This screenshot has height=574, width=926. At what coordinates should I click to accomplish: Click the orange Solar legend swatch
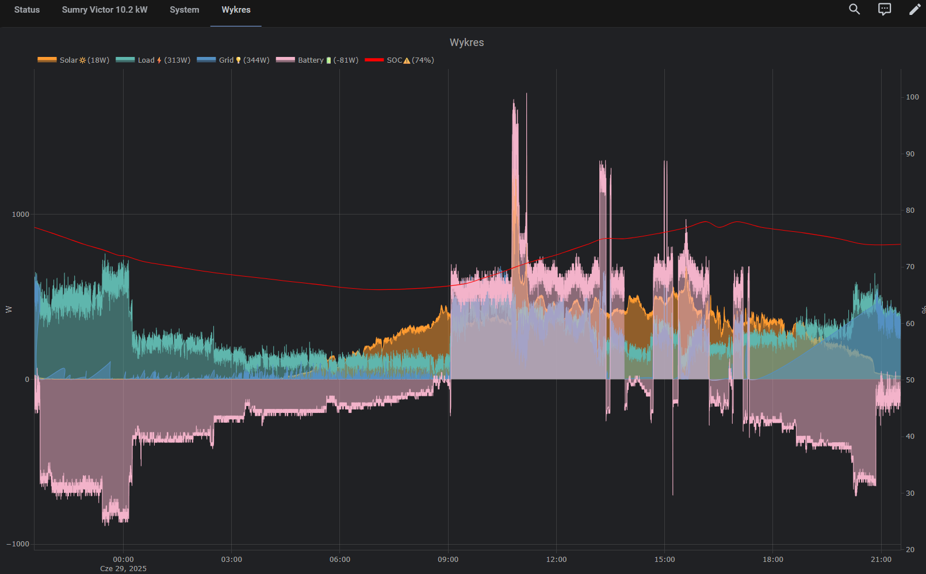47,60
